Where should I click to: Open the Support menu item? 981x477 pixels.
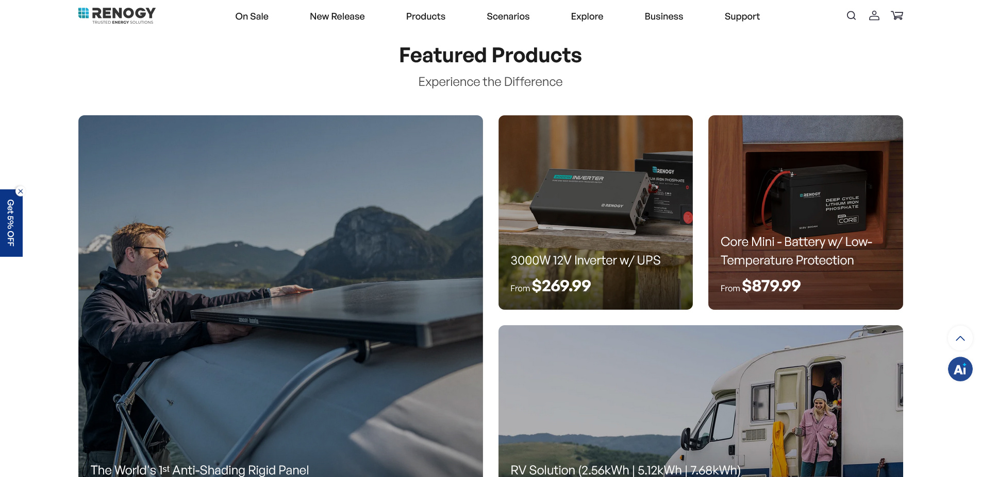click(742, 16)
